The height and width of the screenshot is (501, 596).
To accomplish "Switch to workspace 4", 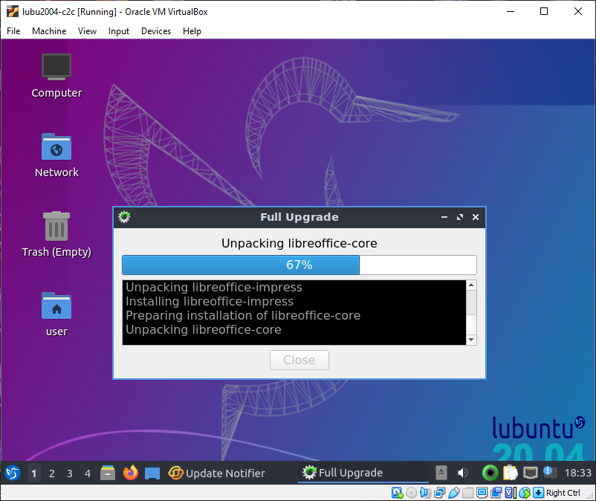I will (x=88, y=473).
